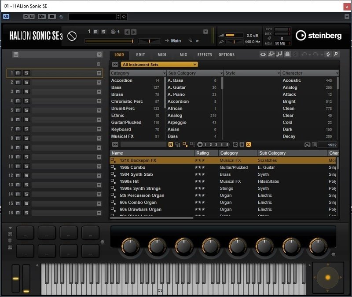Open the Category column dropdown
Screen dimensions: 352x297
(164, 73)
